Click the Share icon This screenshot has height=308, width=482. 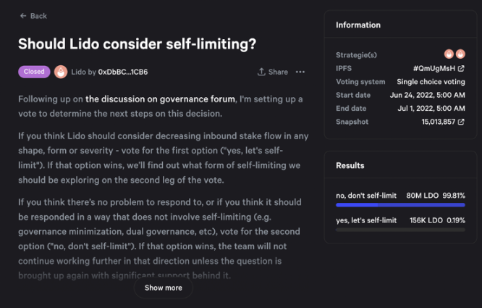click(x=261, y=72)
